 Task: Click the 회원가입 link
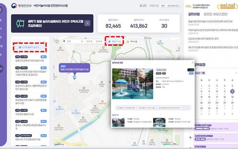[154, 6]
